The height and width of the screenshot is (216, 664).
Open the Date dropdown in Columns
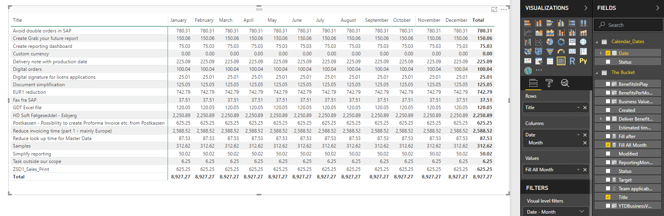578,135
